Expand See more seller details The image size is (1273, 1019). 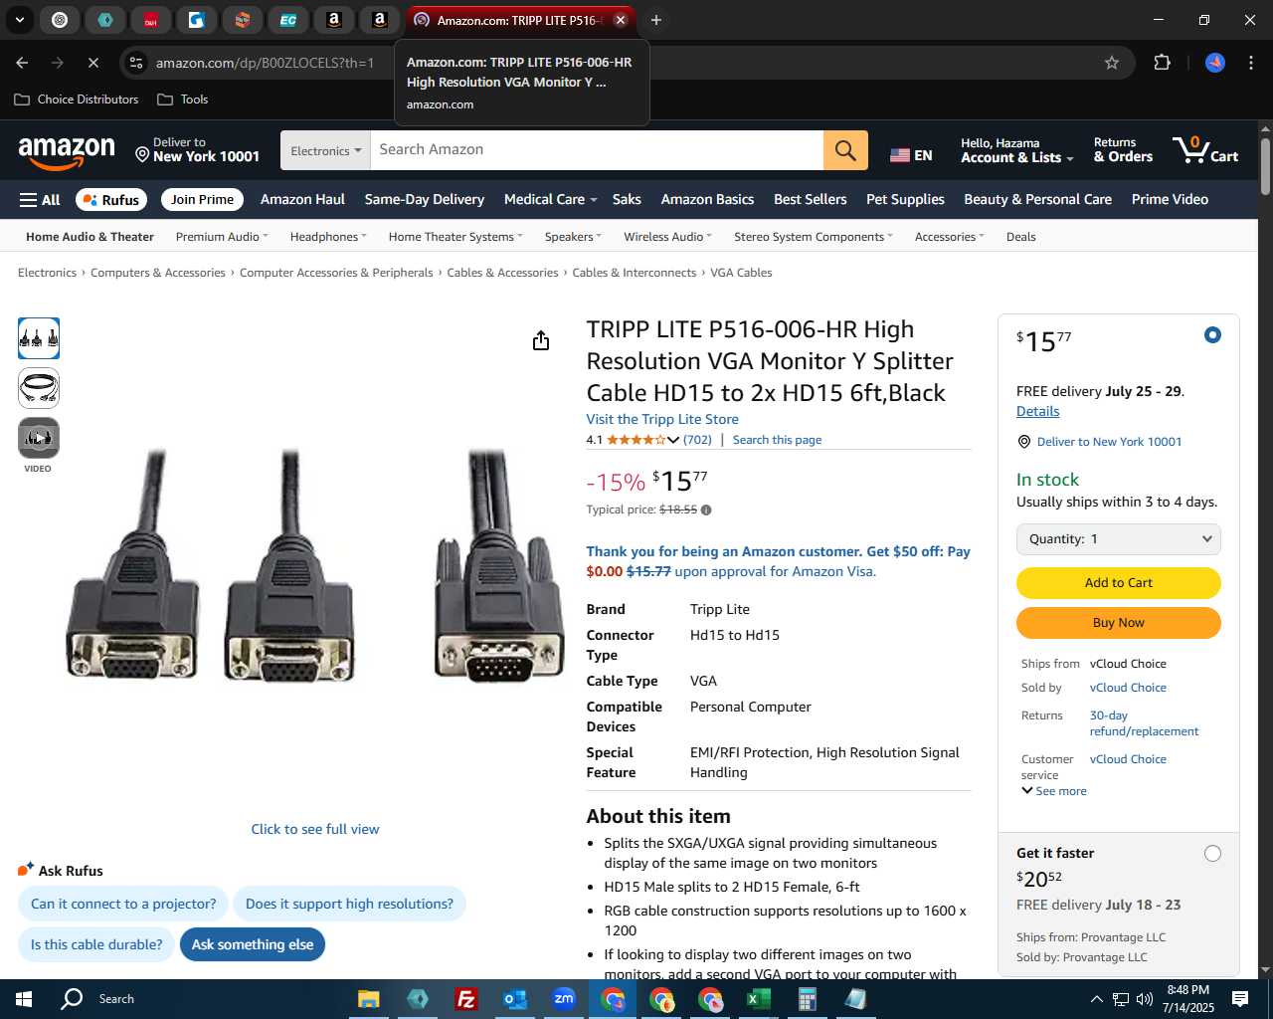tap(1054, 791)
